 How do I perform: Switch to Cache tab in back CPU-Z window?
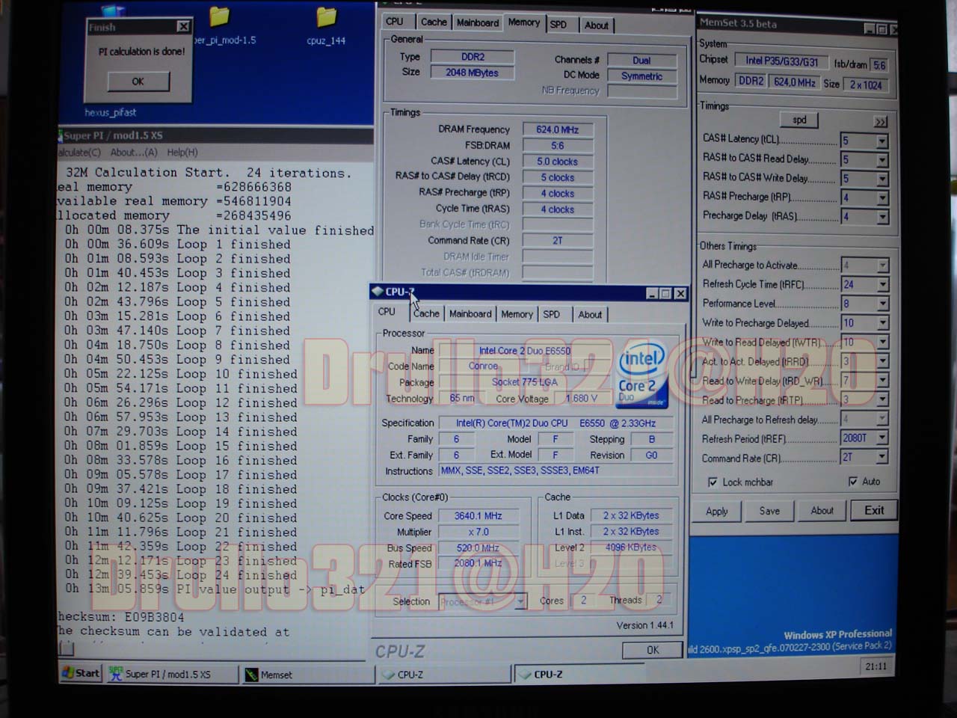[x=434, y=22]
